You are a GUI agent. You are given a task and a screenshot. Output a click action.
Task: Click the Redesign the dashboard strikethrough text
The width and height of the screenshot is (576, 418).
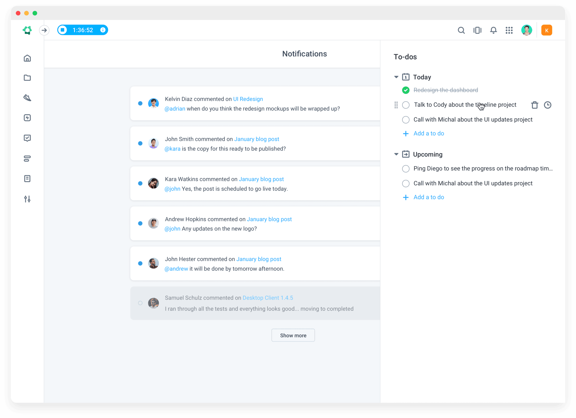pos(446,90)
